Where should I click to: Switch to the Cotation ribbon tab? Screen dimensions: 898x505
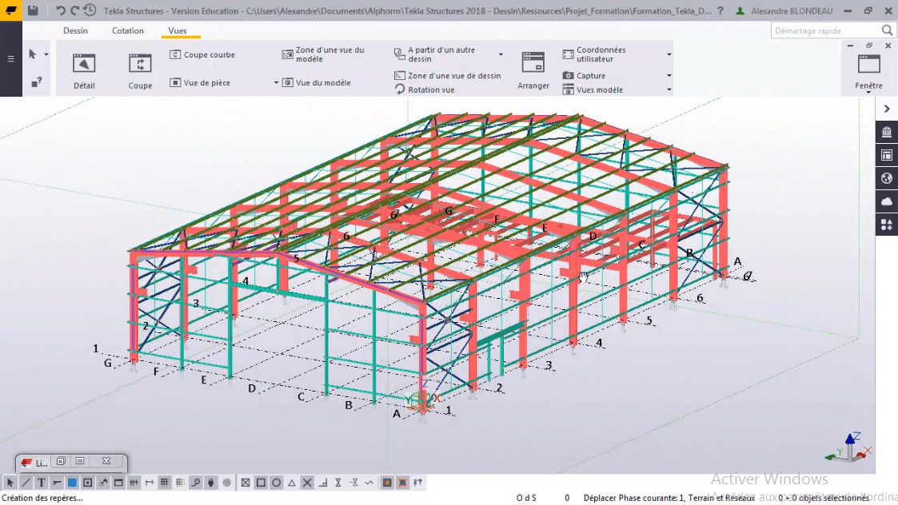tap(128, 30)
